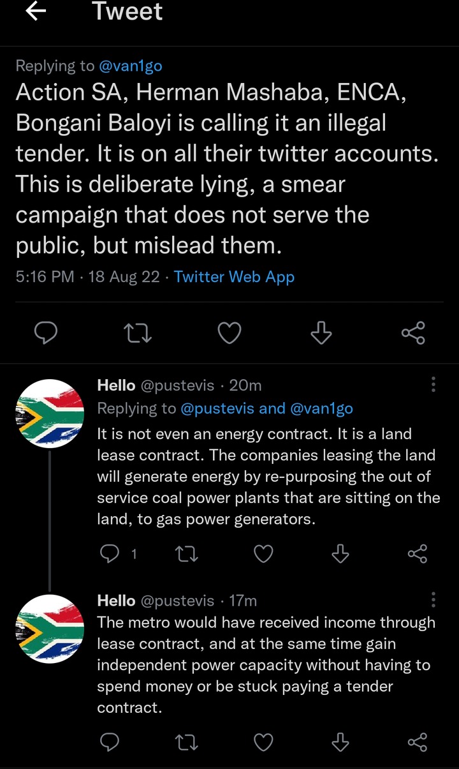Open the second South Africa flag avatar
This screenshot has height=769, width=459.
[x=50, y=629]
